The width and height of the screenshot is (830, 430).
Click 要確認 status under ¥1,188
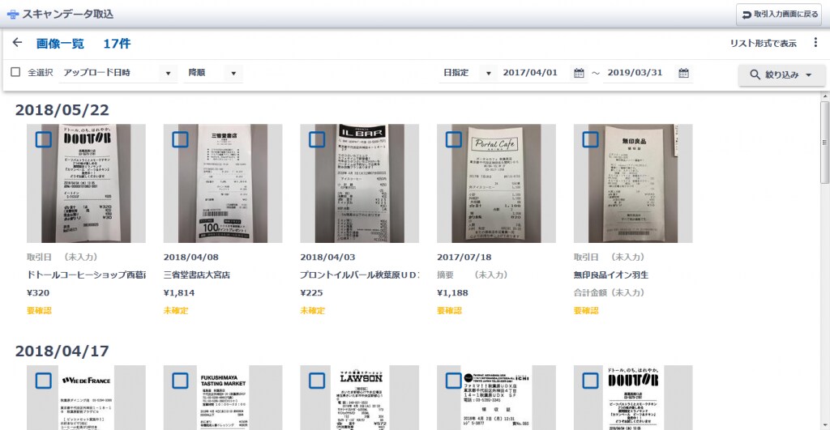[449, 310]
